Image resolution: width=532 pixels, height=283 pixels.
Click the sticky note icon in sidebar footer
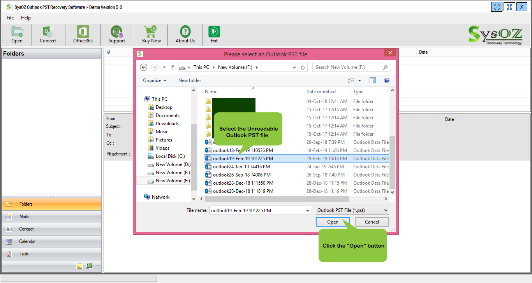coord(79,266)
